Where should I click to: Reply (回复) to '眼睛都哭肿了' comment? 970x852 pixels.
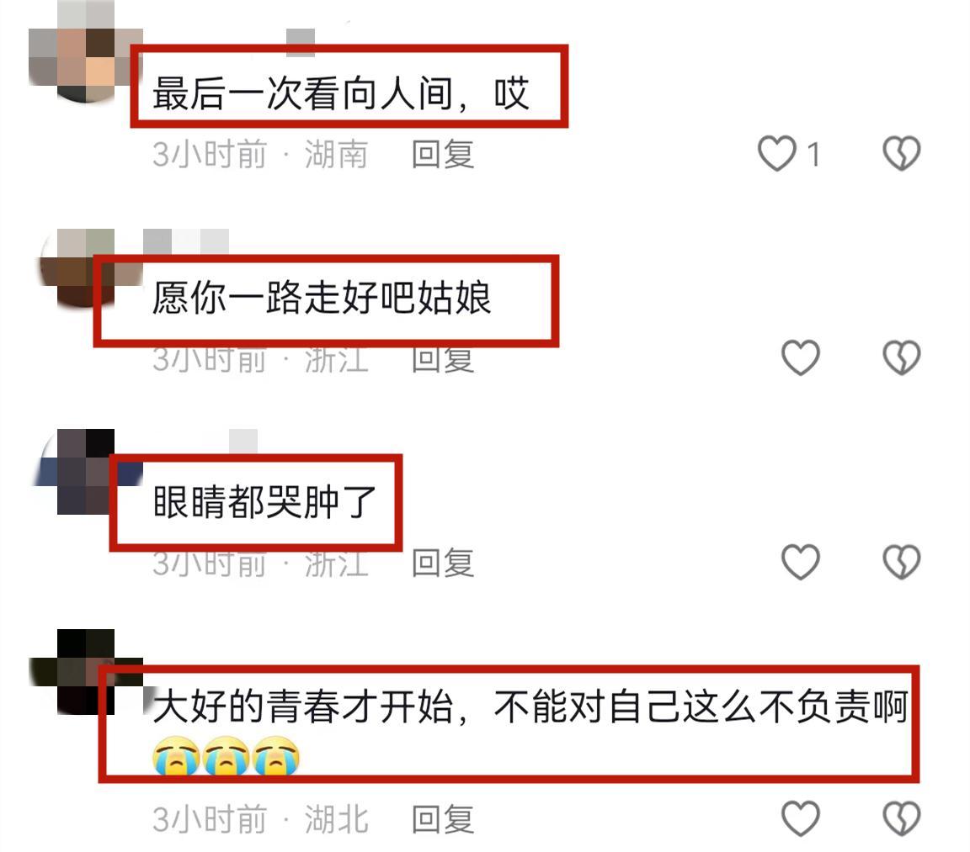pyautogui.click(x=443, y=562)
